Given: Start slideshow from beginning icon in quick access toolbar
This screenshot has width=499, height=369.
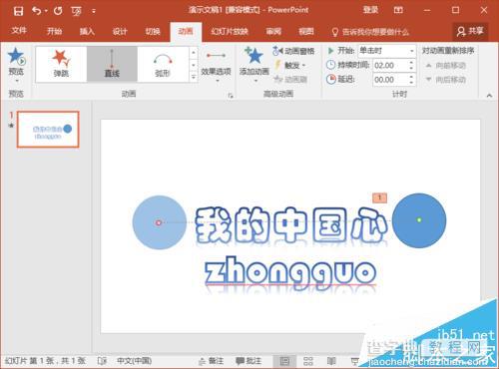Looking at the screenshot, I should [x=76, y=11].
